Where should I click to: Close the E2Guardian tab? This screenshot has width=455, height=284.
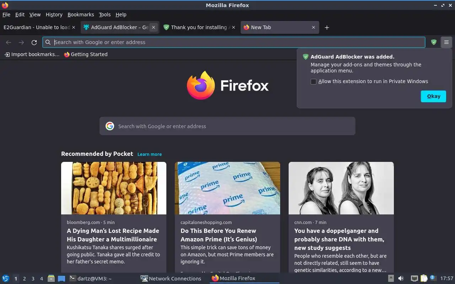coord(74,27)
